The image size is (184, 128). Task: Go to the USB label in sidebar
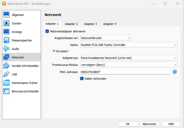click(14, 74)
